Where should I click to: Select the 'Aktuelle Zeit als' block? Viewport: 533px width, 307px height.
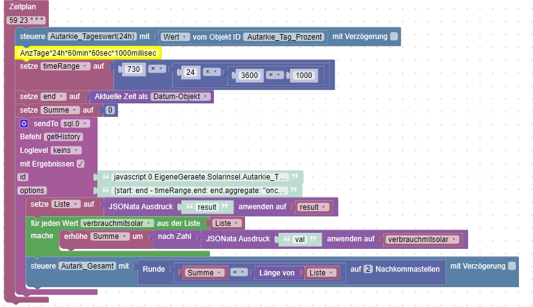tap(121, 97)
